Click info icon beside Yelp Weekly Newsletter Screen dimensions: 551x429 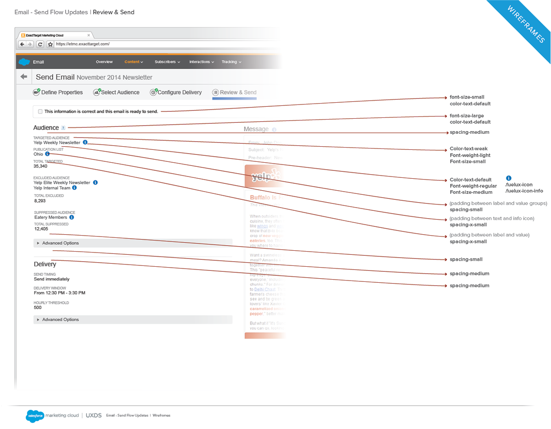click(85, 143)
